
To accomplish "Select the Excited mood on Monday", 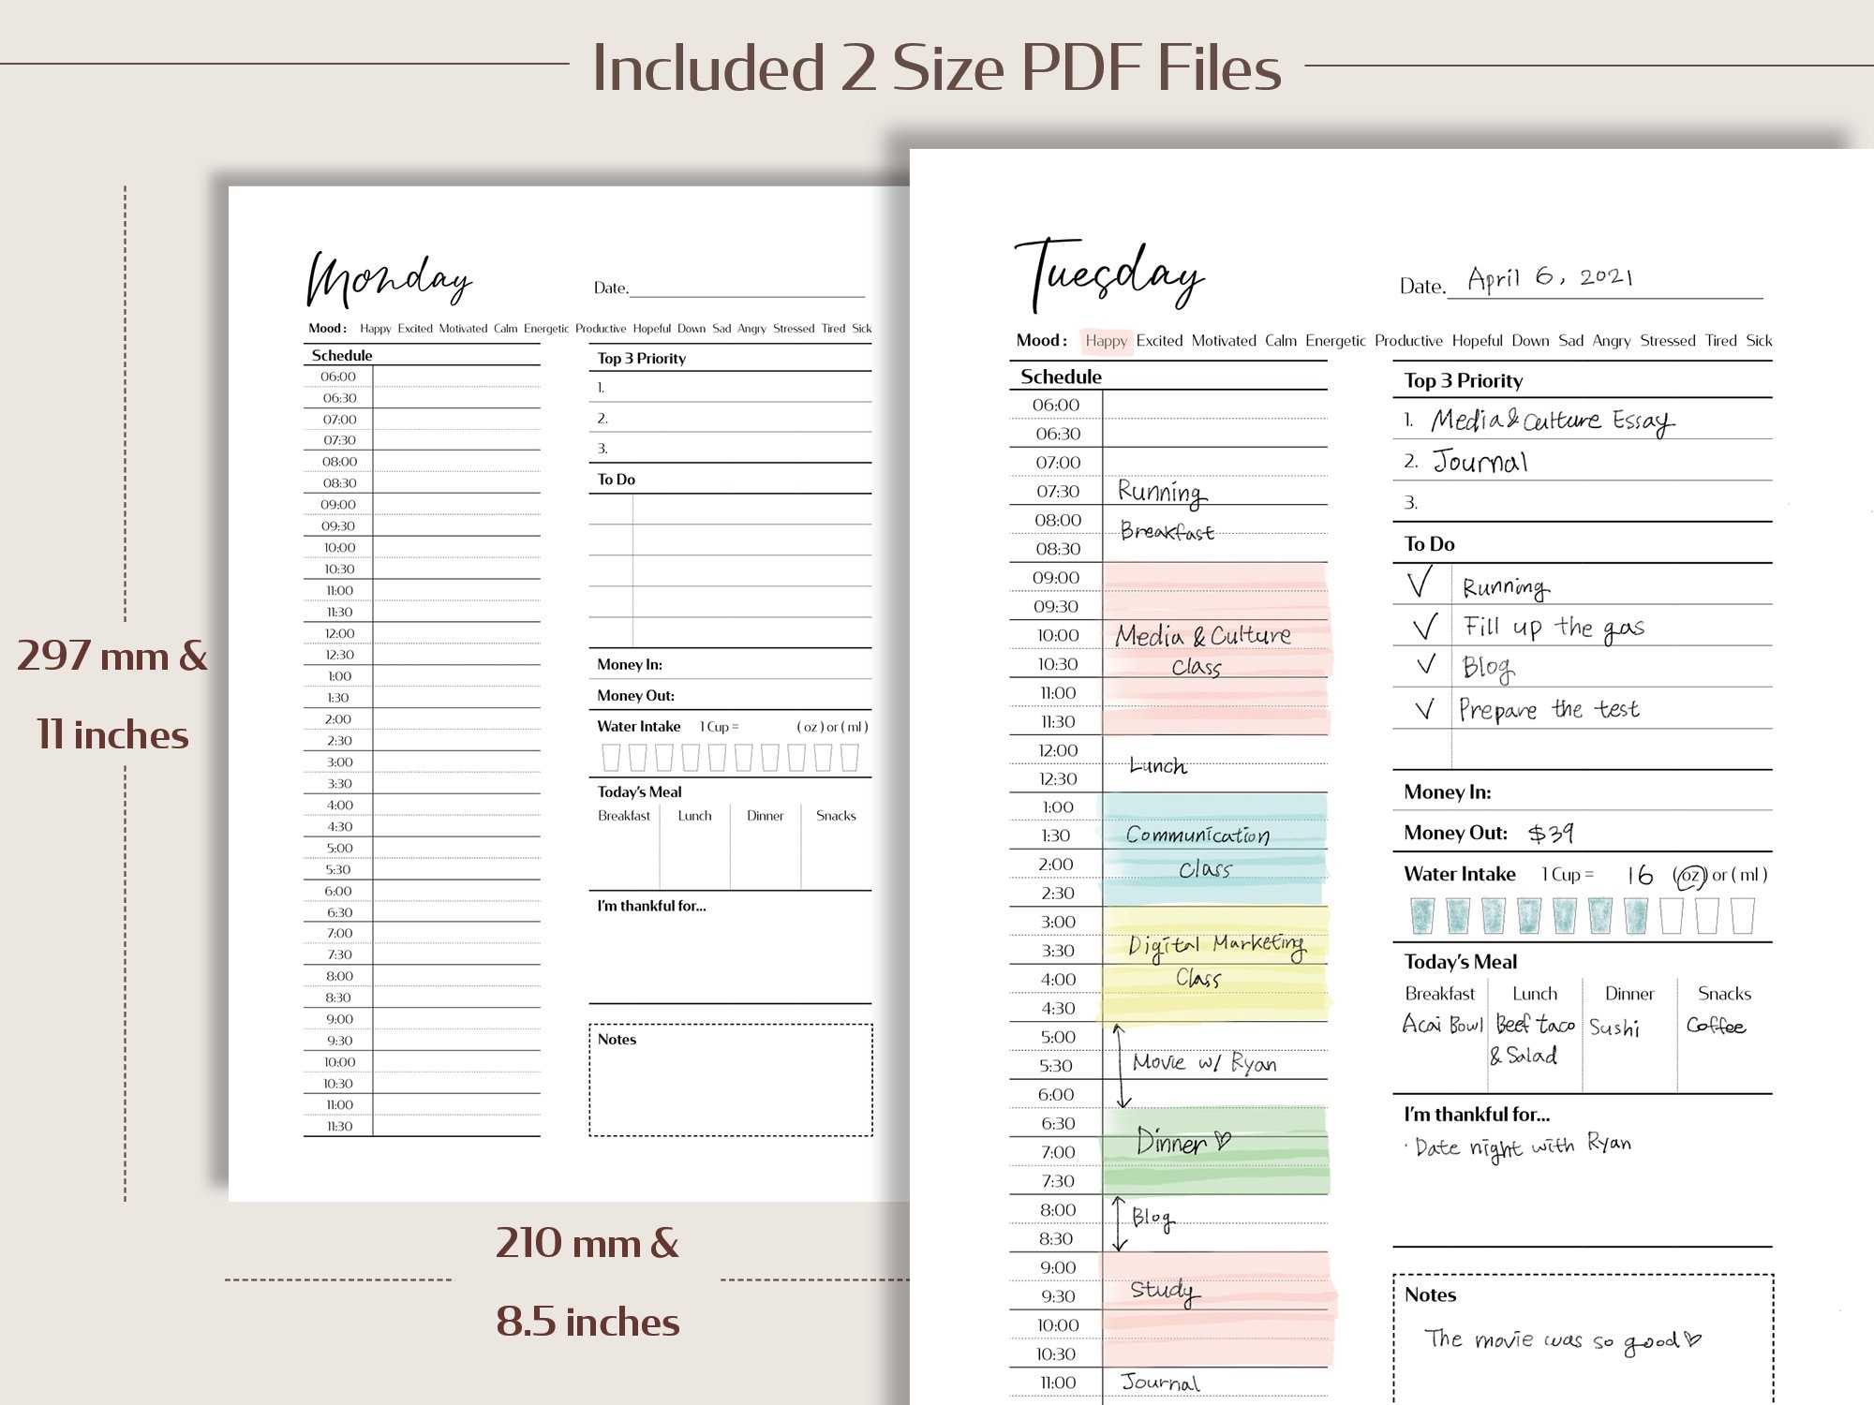I will [416, 329].
